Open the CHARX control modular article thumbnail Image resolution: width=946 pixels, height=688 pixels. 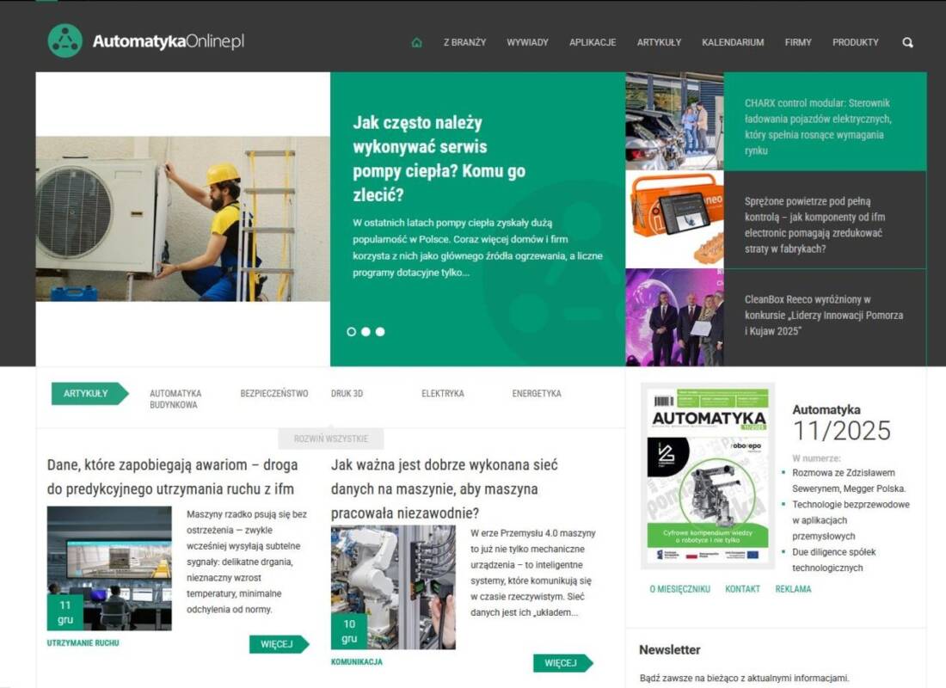pyautogui.click(x=674, y=121)
